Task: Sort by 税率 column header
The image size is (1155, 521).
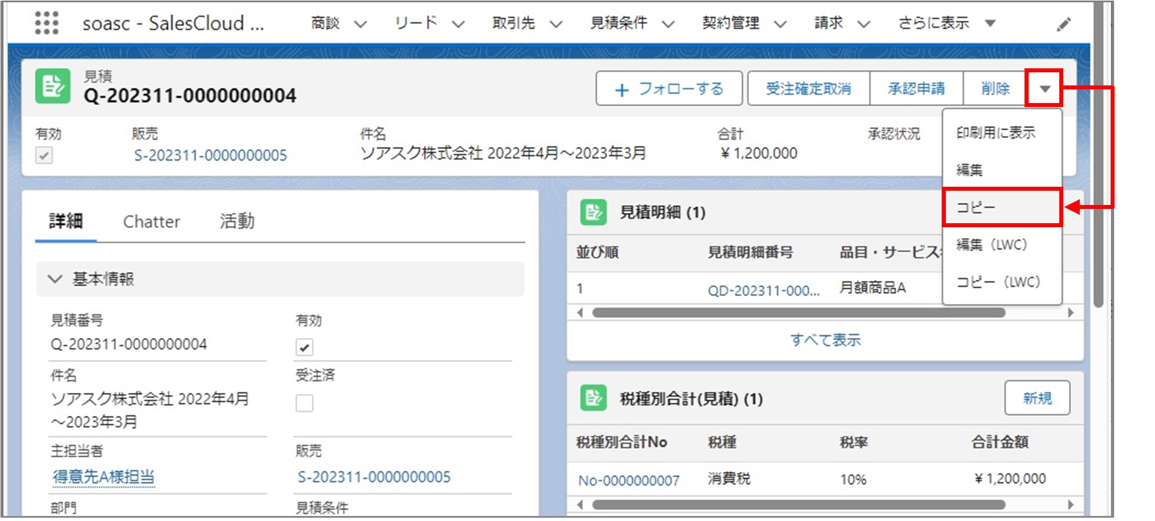Action: coord(854,442)
